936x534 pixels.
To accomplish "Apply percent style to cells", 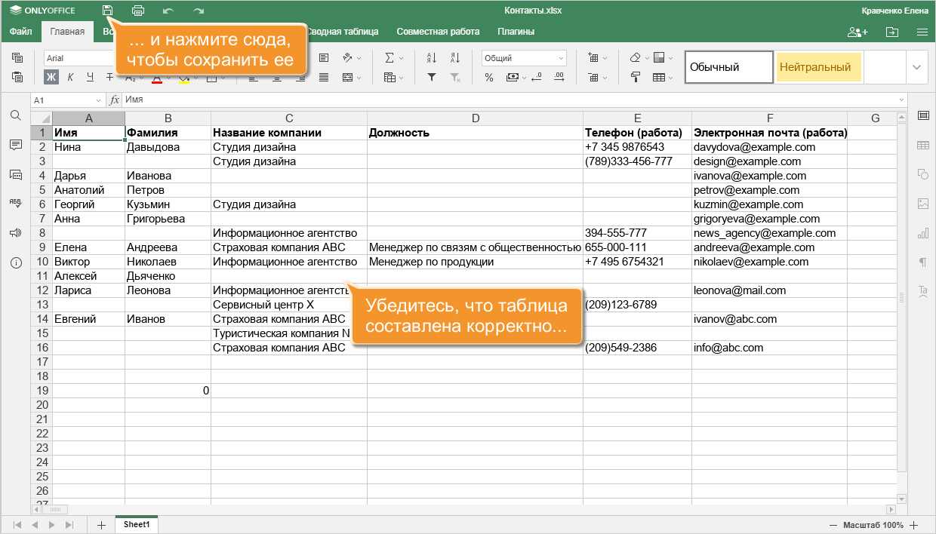I will click(x=489, y=77).
